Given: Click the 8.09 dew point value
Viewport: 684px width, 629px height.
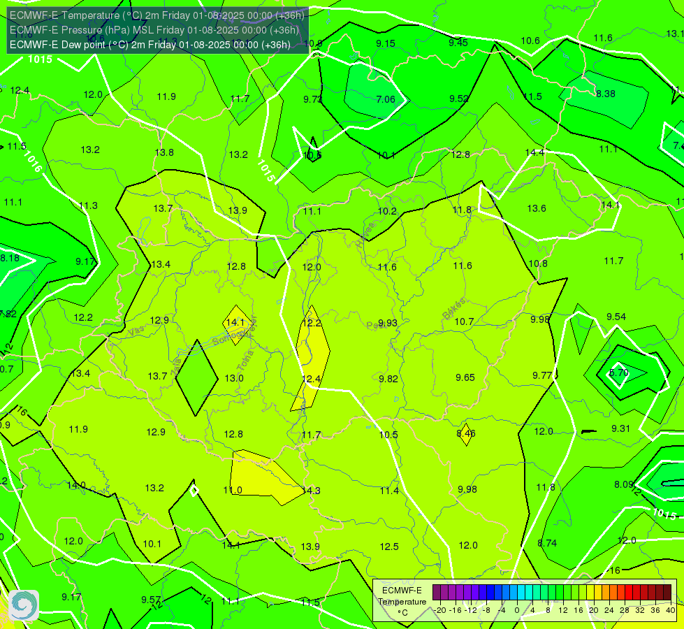Looking at the screenshot, I should pyautogui.click(x=623, y=484).
